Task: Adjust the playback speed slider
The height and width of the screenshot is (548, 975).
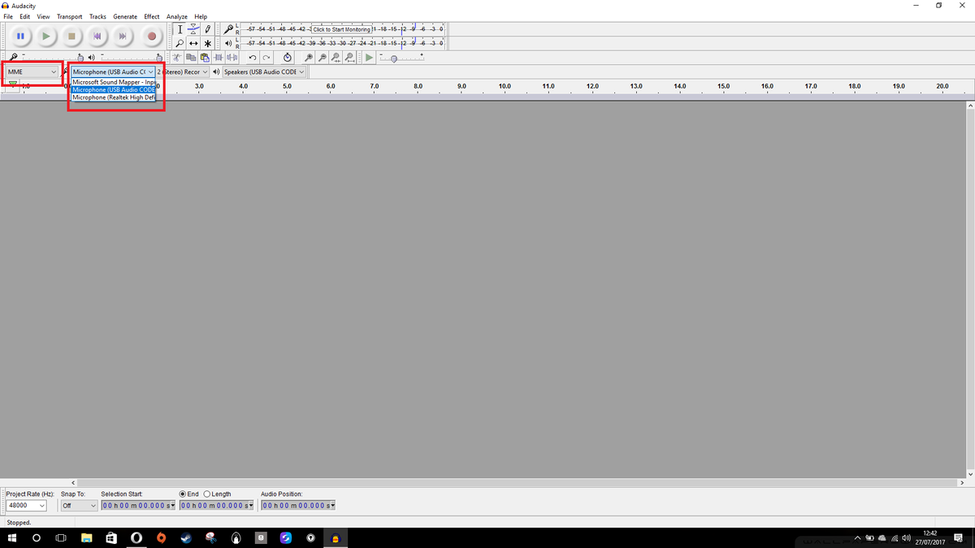Action: click(401, 58)
